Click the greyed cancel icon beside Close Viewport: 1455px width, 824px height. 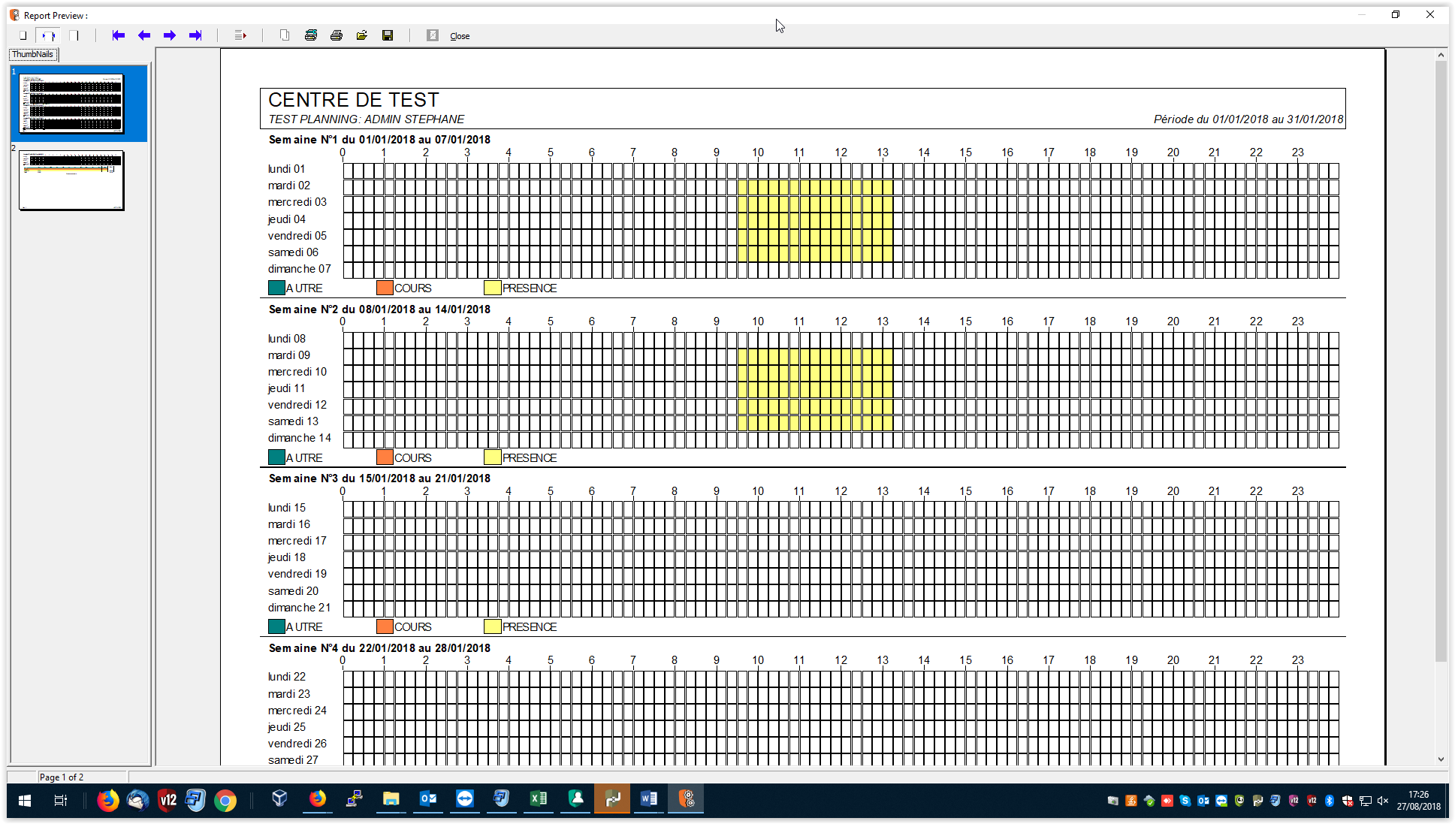tap(433, 35)
